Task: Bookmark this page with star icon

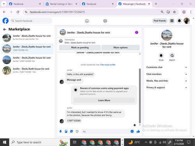Action: (x=174, y=12)
